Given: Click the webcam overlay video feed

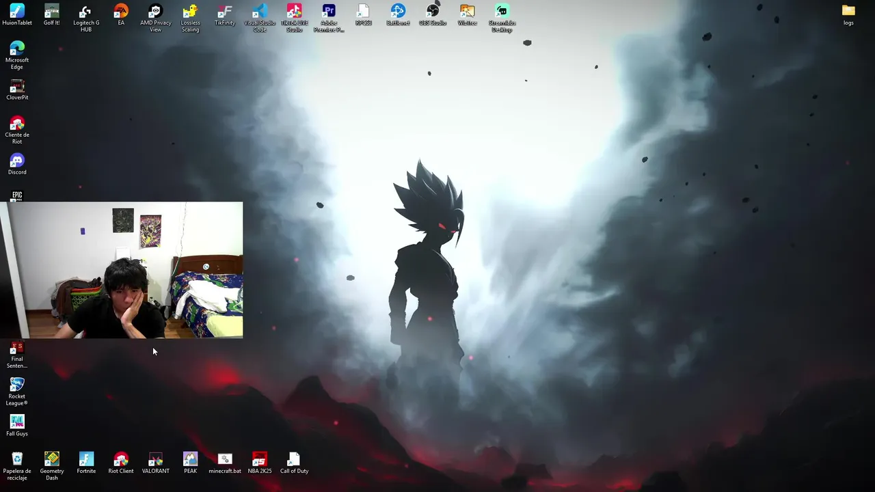Looking at the screenshot, I should click(x=122, y=270).
